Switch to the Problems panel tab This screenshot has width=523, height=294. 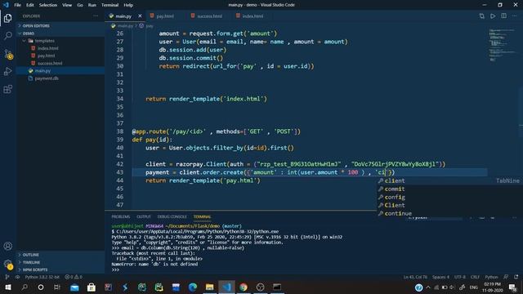tap(120, 216)
